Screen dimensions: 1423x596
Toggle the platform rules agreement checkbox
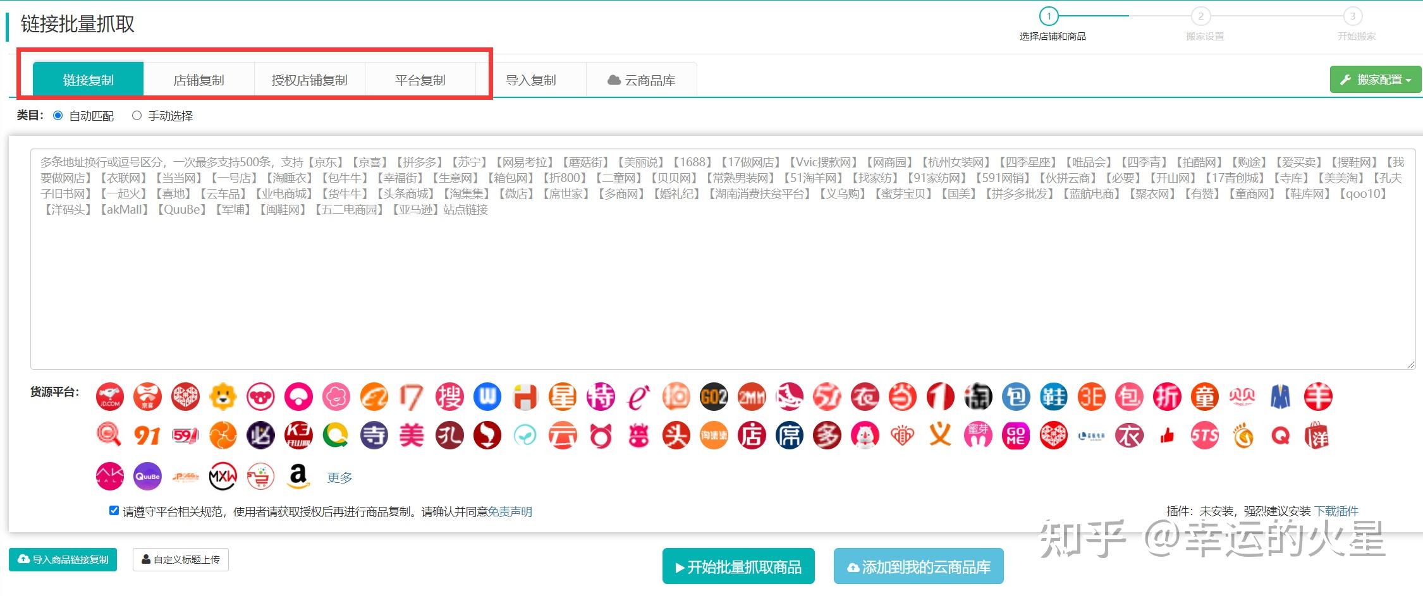(114, 511)
